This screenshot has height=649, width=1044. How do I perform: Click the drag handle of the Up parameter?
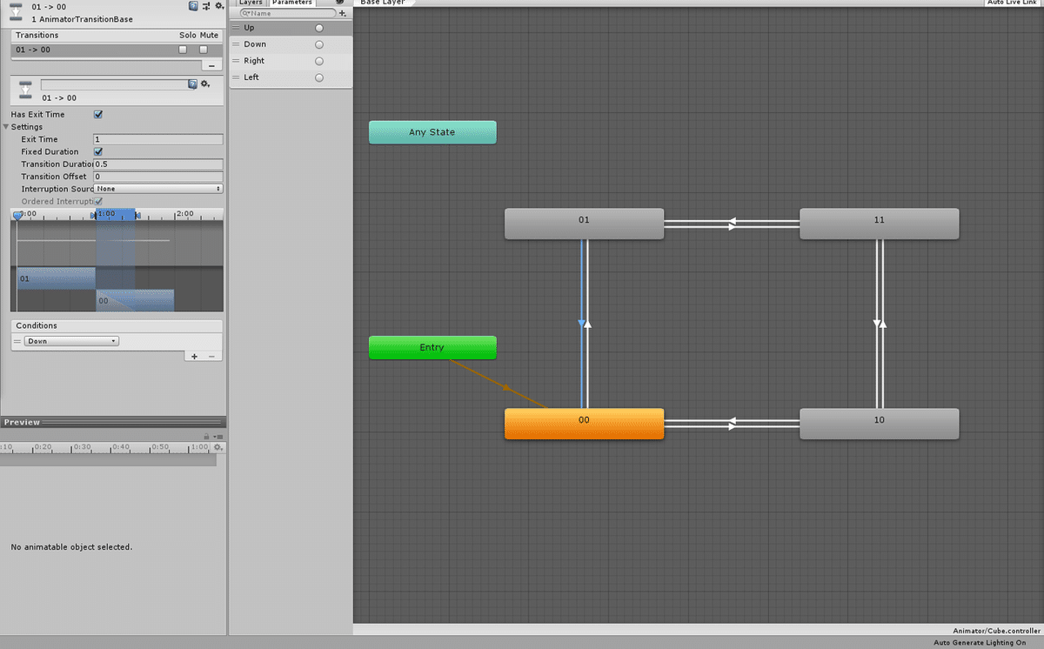(x=236, y=28)
